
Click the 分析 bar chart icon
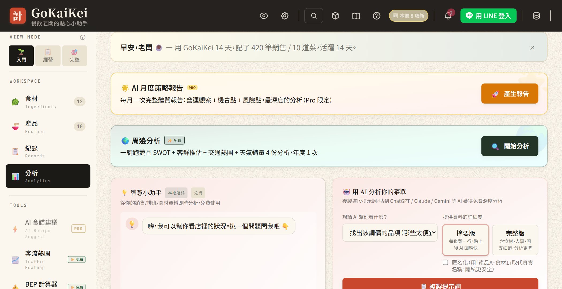[x=16, y=176]
